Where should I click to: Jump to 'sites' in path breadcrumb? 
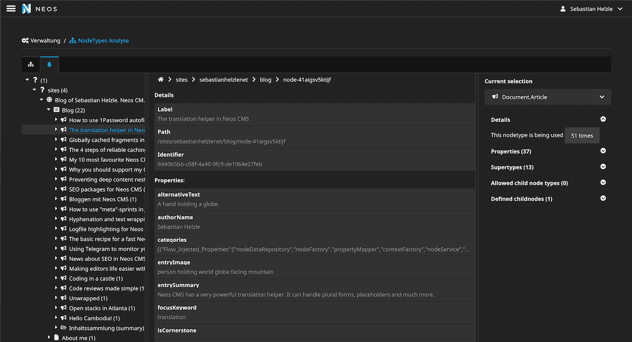(182, 80)
